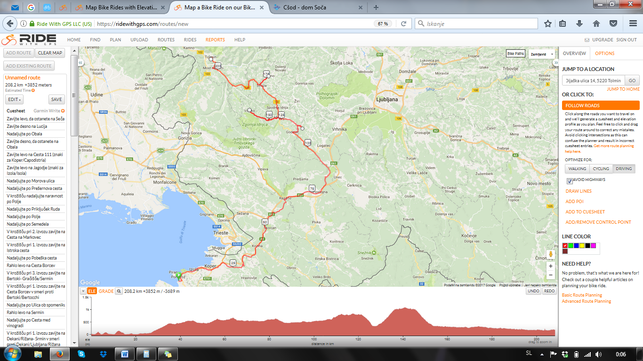643x361 pixels.
Task: Switch the profile to ELE view
Action: [92, 291]
